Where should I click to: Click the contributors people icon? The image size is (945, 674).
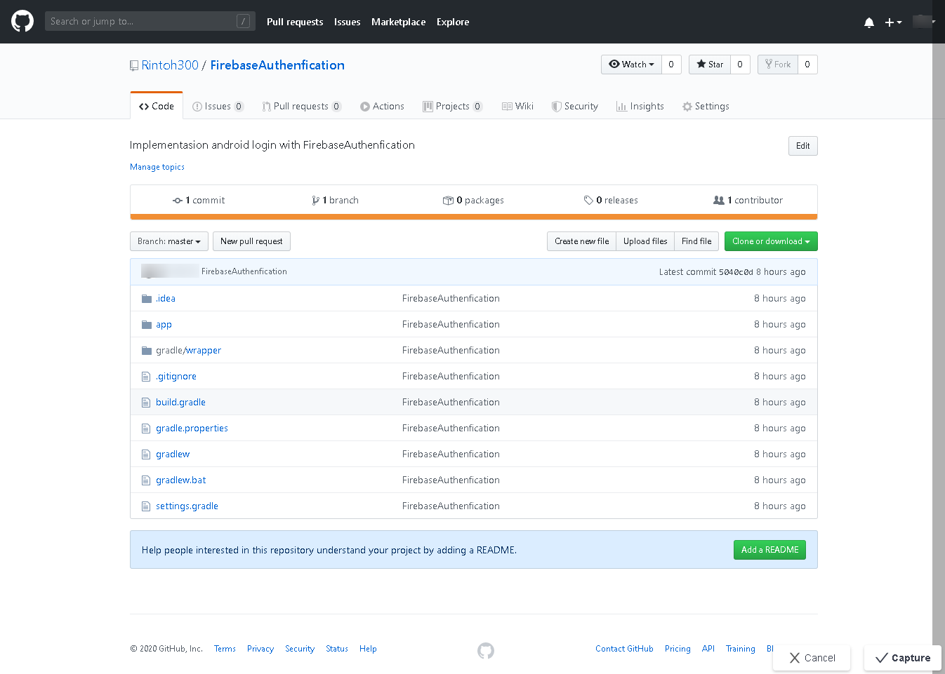tap(719, 200)
